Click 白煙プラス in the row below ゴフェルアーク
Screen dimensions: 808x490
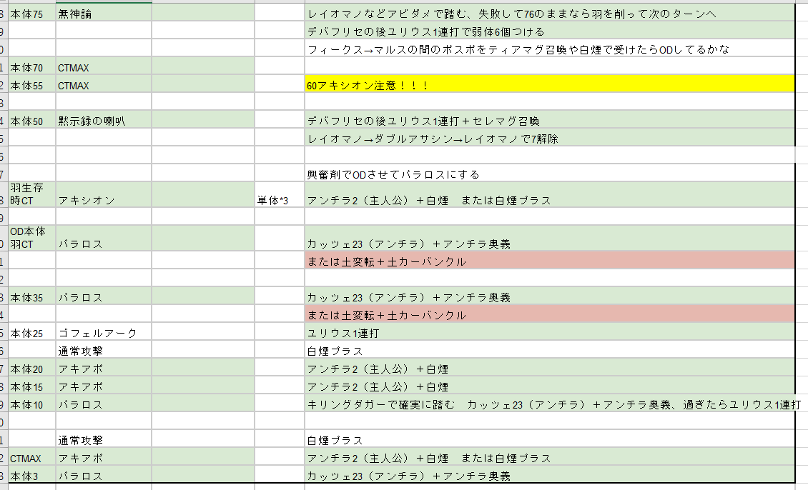(549, 351)
